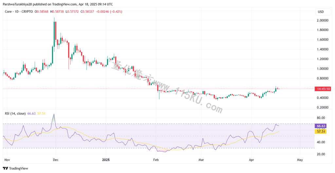Screen dimensions: 335x173
Task: Click the Mar label on time axis
Action: coord(202,160)
